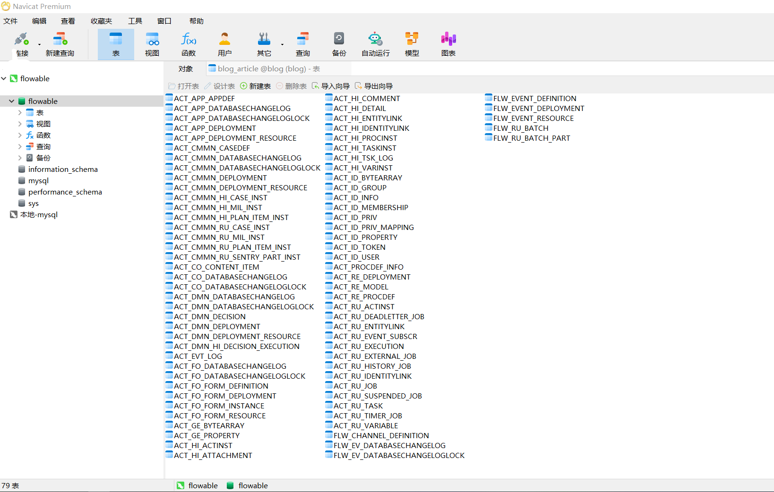The width and height of the screenshot is (774, 492).
Task: Open the 工具 tools menu
Action: 135,21
